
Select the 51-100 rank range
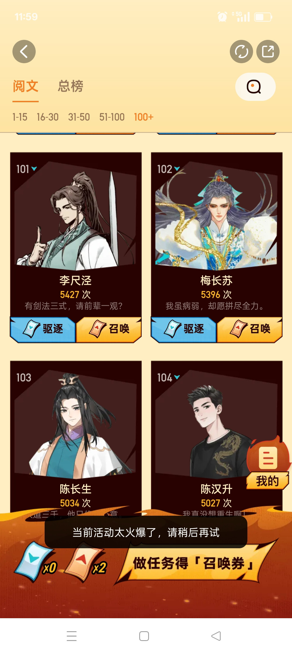(x=112, y=117)
